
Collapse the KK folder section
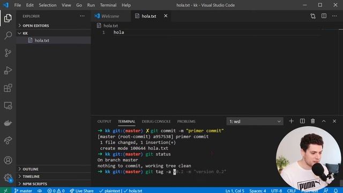point(54,33)
